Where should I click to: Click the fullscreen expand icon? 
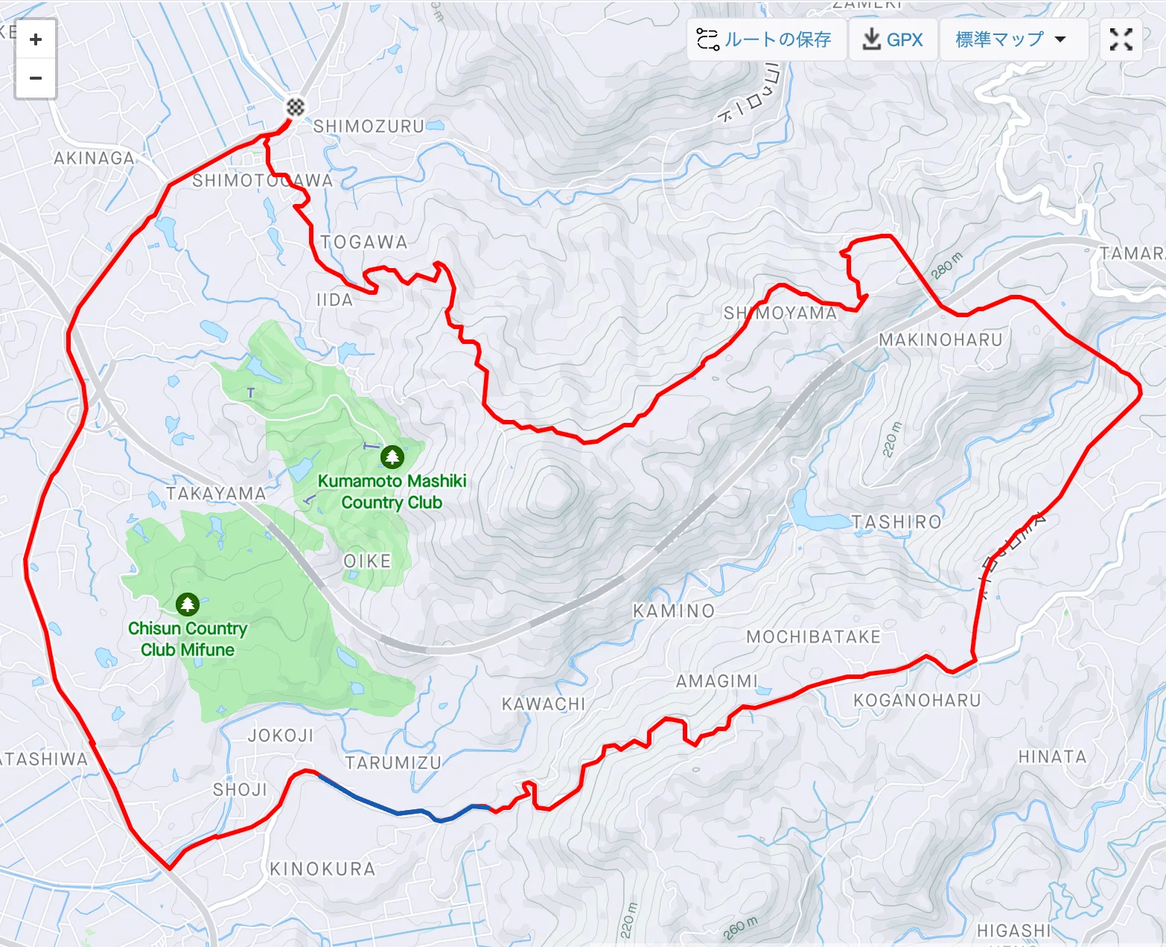point(1121,39)
